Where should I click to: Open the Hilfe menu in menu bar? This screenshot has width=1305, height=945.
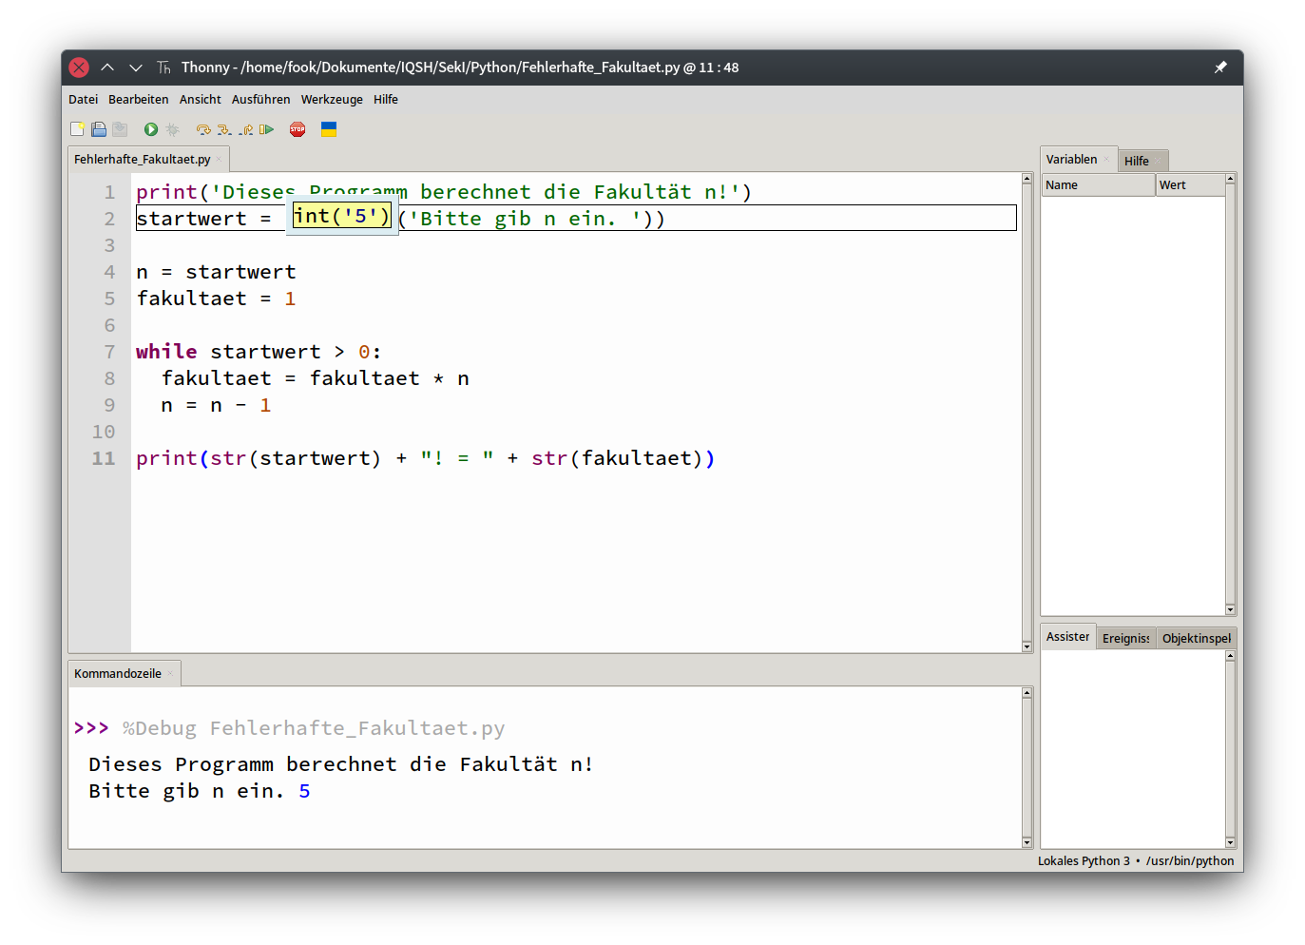pos(386,99)
